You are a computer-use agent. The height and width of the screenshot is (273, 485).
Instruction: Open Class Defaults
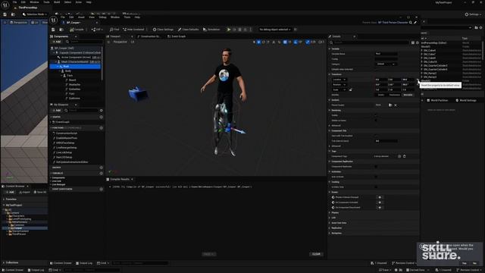[x=188, y=30]
